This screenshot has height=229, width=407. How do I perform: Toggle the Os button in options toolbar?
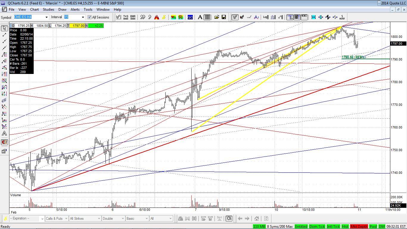229,219
